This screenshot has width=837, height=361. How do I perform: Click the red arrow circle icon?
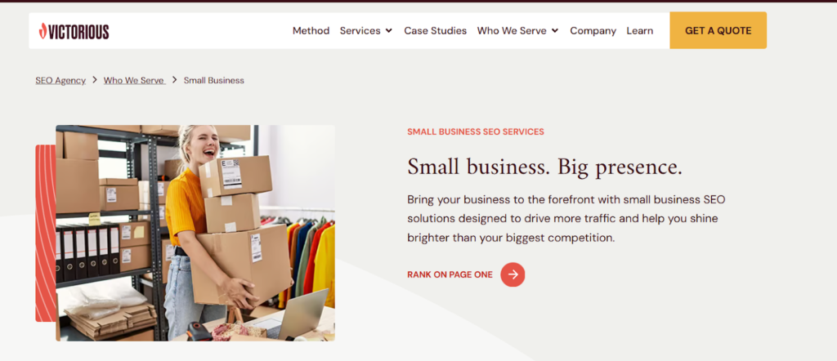click(512, 274)
